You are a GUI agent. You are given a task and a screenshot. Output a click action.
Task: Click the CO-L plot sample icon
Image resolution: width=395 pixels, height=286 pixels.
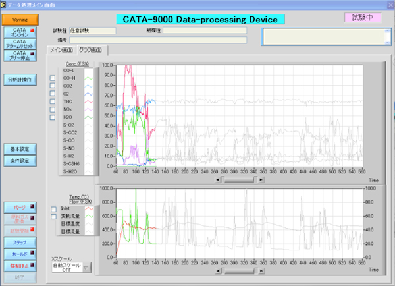click(88, 71)
